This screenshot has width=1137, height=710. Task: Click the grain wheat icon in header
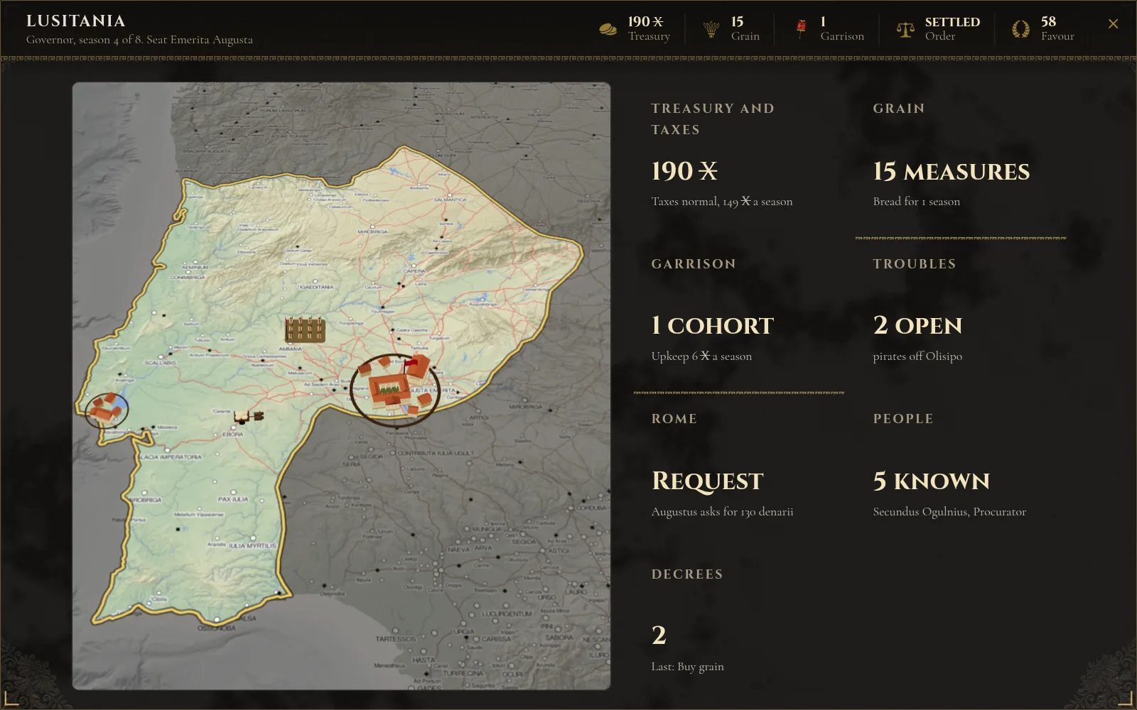tap(711, 29)
